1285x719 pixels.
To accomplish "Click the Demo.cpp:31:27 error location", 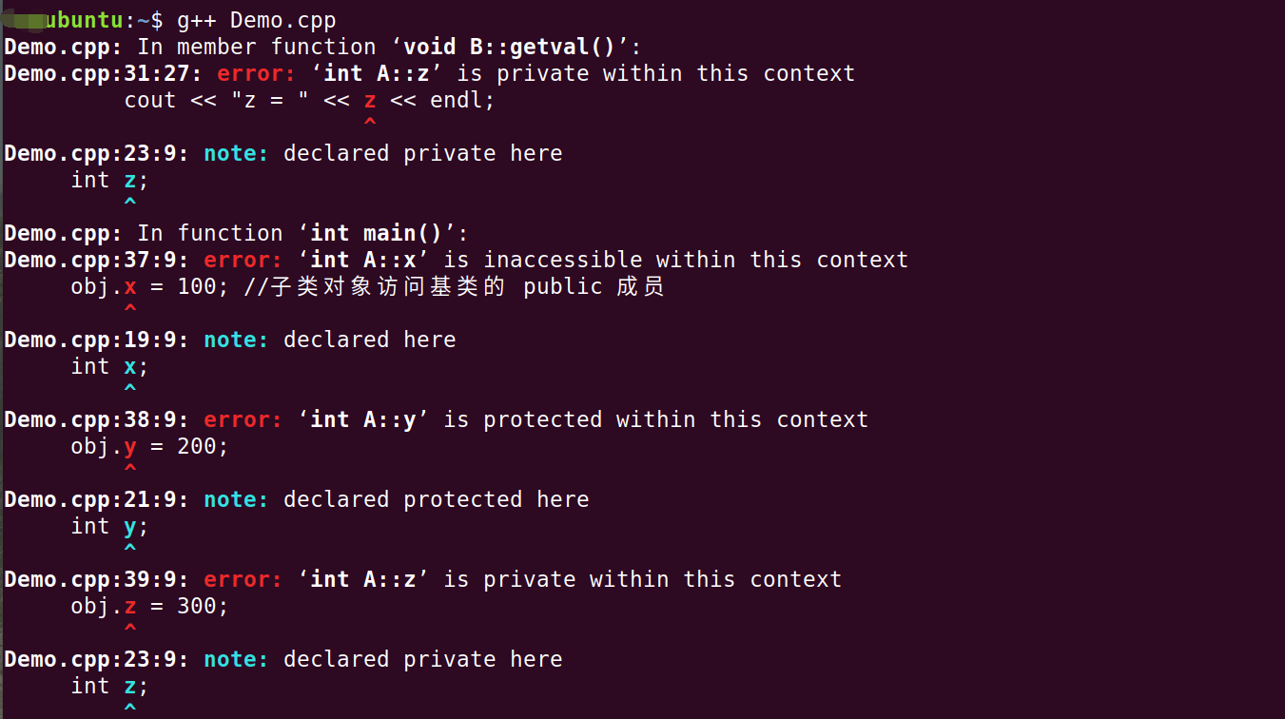I will [x=102, y=73].
